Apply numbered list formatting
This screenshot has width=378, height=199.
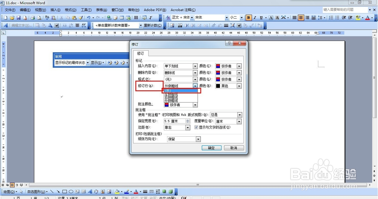click(x=331, y=18)
